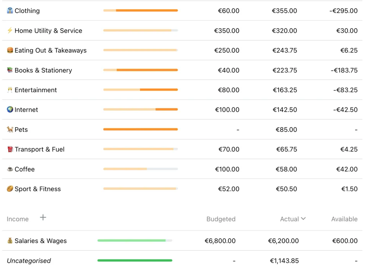Click Pets actual amount €85.00

click(x=286, y=130)
